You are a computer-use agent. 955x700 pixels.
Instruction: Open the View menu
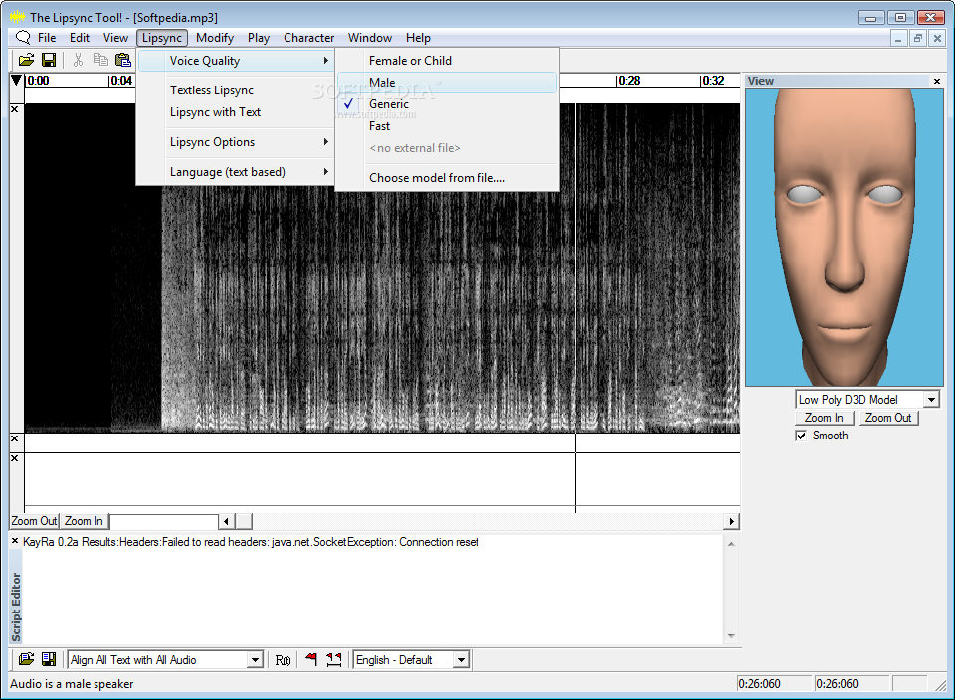pyautogui.click(x=115, y=38)
